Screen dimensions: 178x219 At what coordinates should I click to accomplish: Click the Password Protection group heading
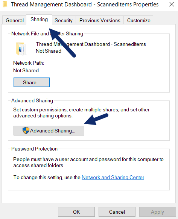pyautogui.click(x=34, y=149)
